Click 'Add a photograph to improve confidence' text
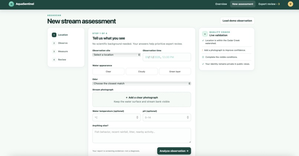This screenshot has height=156, width=299. [225, 50]
